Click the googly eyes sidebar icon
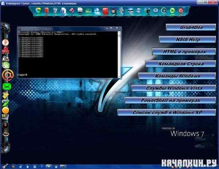219x169 pixels. click(5, 58)
